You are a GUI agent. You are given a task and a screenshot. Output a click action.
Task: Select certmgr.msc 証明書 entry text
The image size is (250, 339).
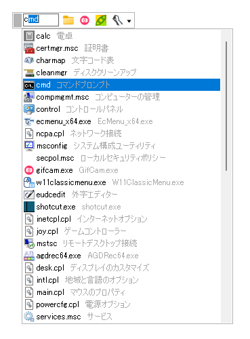(72, 48)
